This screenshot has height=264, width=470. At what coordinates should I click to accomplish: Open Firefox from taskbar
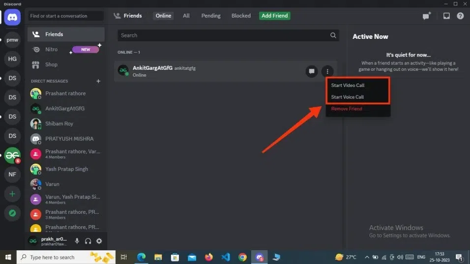(208, 257)
